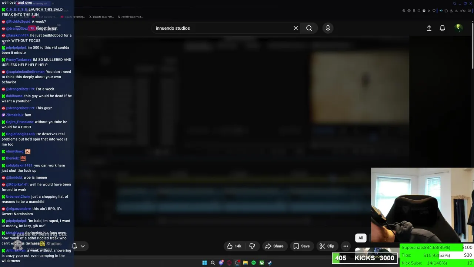Toggle the channel notification bell
The width and height of the screenshot is (474, 267).
[x=74, y=246]
